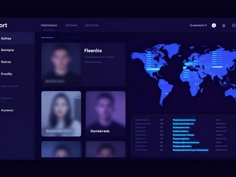Open the dimmed Pnarnic sidebar item

tap(7, 98)
